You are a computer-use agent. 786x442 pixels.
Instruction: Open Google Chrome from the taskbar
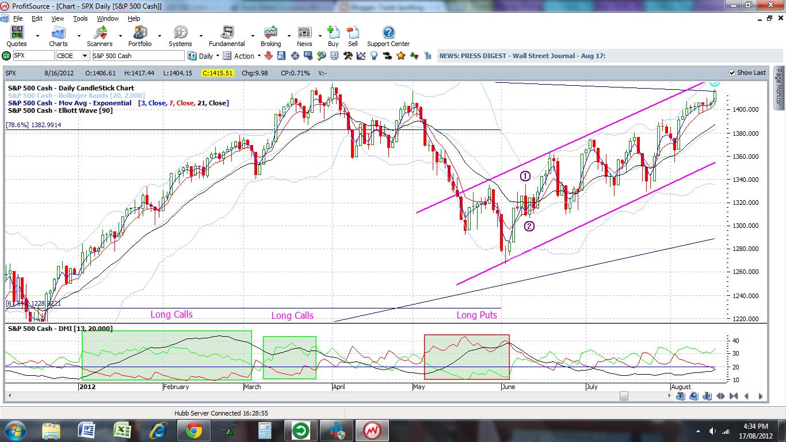pos(193,430)
